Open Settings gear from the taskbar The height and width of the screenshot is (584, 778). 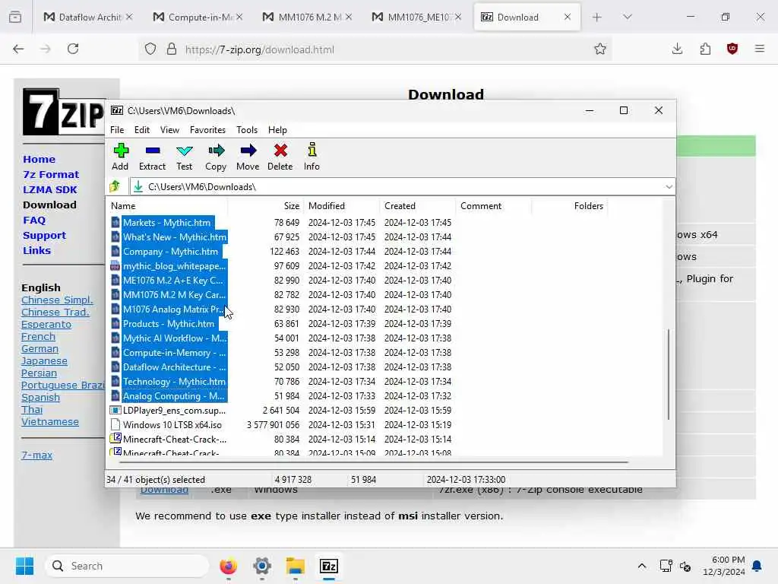pos(262,566)
